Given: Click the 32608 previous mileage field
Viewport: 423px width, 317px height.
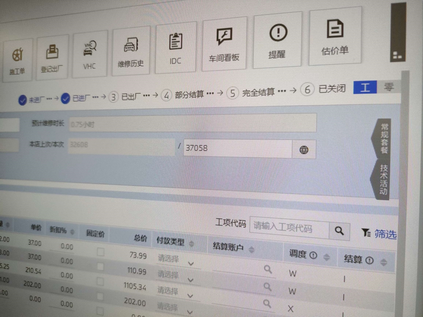Looking at the screenshot, I should (122, 146).
